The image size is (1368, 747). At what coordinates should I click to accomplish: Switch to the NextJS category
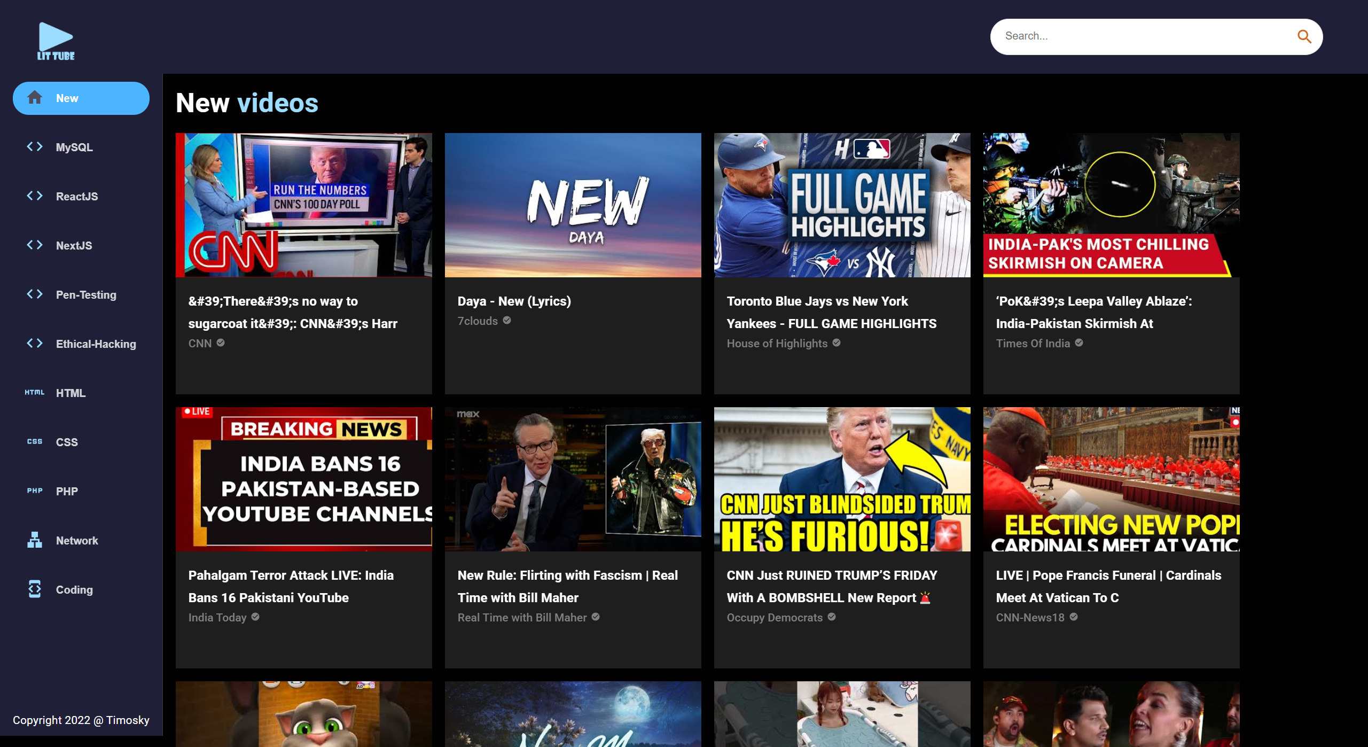tap(81, 246)
